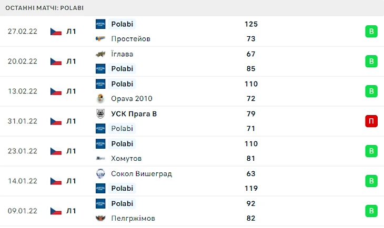The height and width of the screenshot is (228, 384).
Task: Click the Їглава team logo
Action: click(100, 54)
